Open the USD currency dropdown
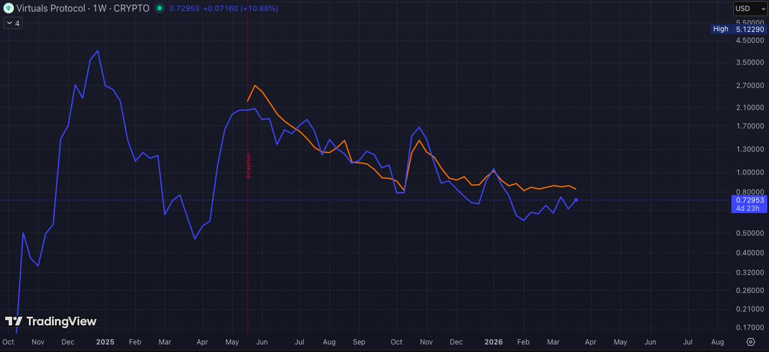 [749, 9]
